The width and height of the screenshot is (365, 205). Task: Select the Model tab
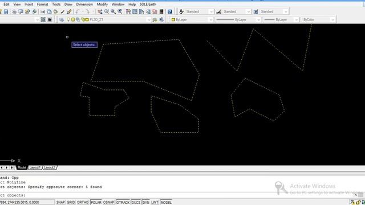point(22,167)
